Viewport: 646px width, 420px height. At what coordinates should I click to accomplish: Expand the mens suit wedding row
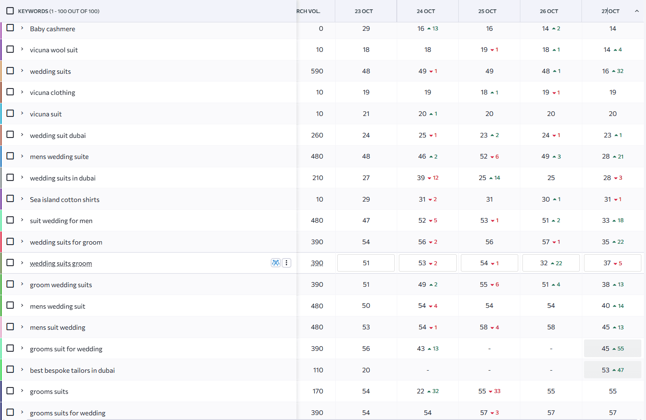(22, 326)
